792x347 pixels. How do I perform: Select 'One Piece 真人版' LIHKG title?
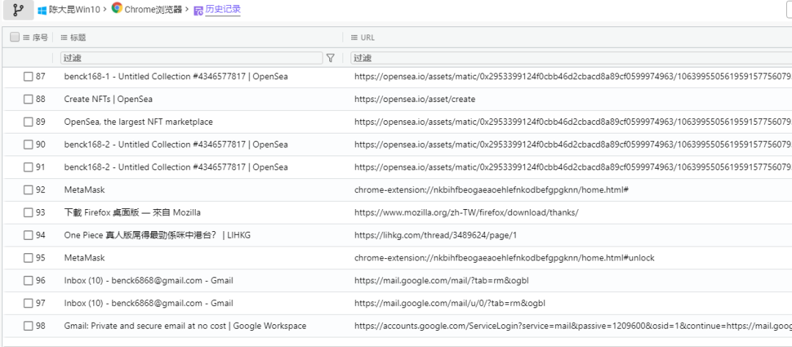157,235
